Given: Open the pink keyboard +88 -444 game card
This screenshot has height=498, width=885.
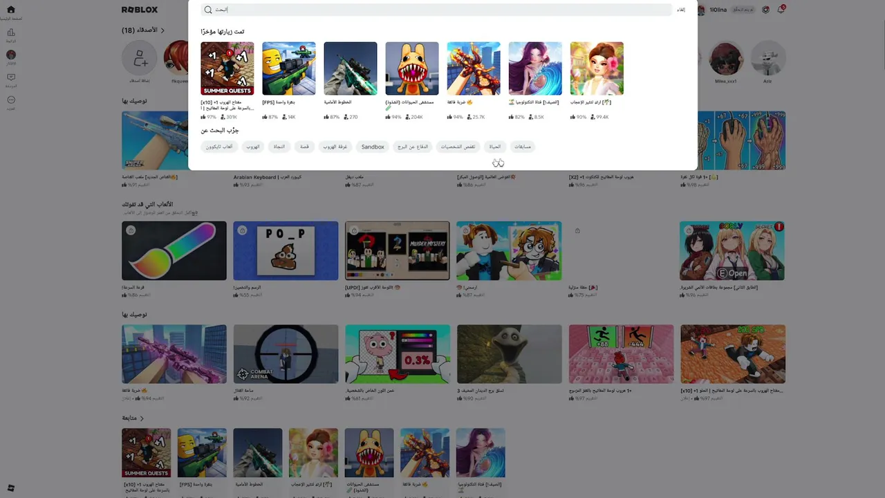Looking at the screenshot, I should coord(621,354).
